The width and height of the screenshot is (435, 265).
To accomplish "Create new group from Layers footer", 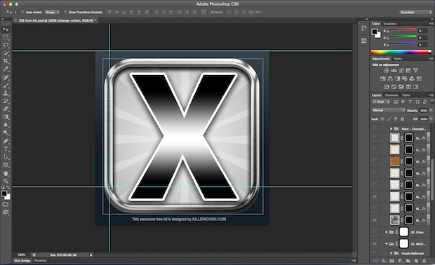I will point(408,261).
